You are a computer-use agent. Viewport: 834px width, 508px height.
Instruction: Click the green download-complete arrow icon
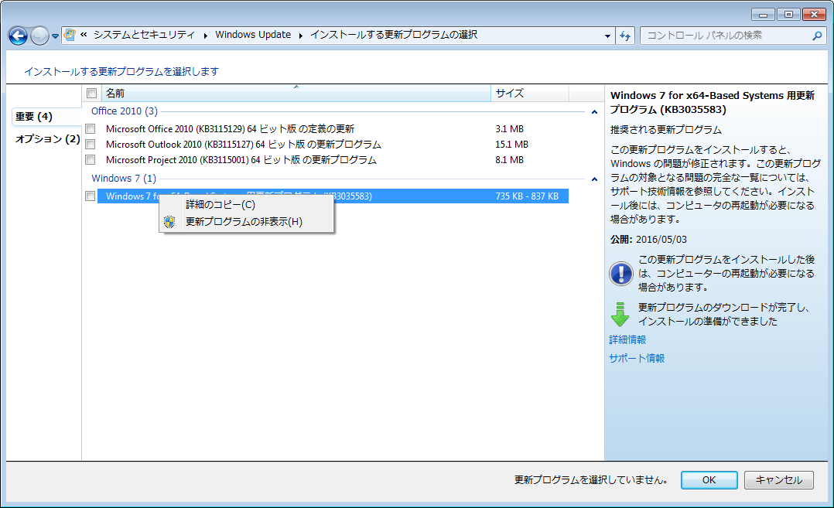pyautogui.click(x=620, y=314)
